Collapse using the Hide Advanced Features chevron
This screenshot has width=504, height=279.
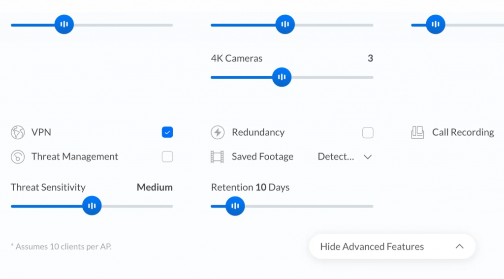tap(459, 247)
